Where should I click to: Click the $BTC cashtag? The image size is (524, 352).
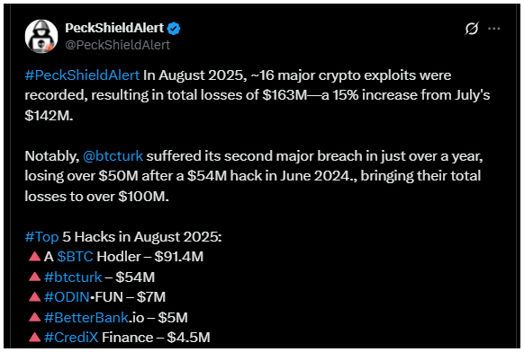tap(76, 257)
